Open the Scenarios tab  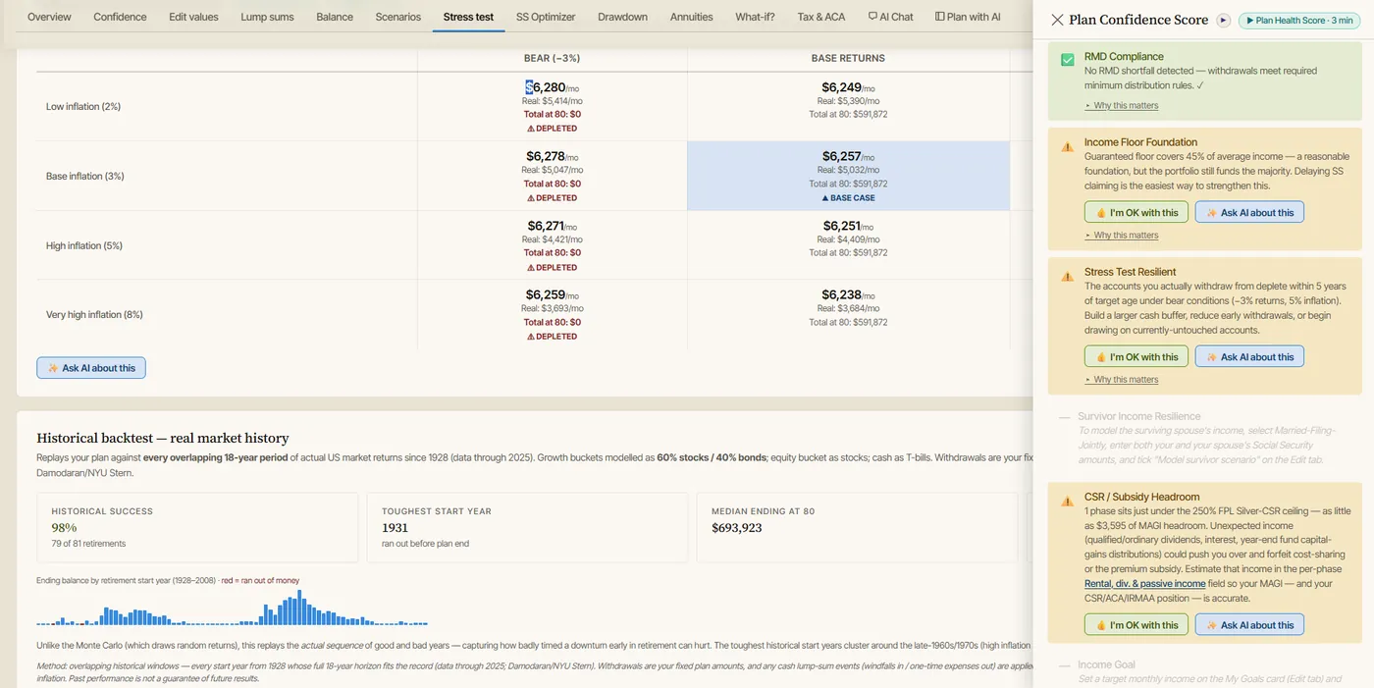(x=397, y=17)
